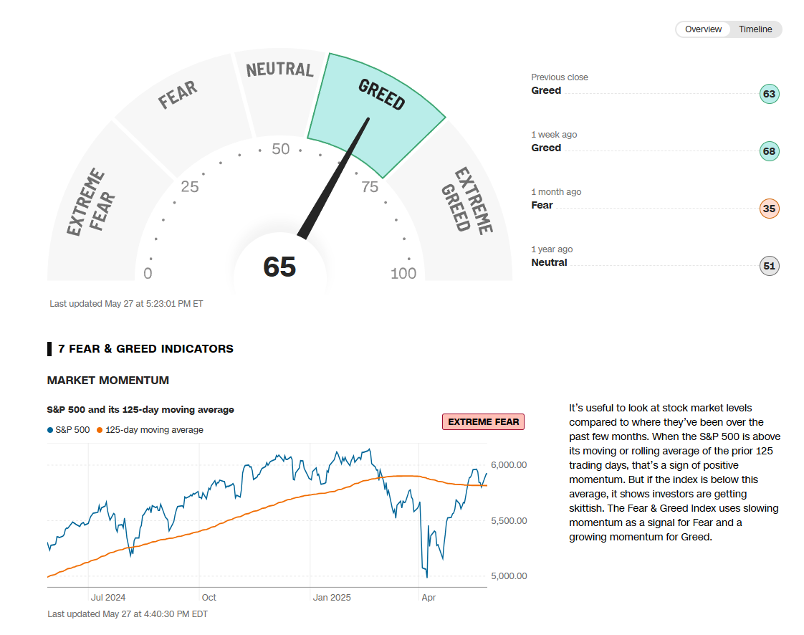Click the 7 Fear & Greed Indicators heading
Image resolution: width=804 pixels, height=635 pixels.
point(145,349)
